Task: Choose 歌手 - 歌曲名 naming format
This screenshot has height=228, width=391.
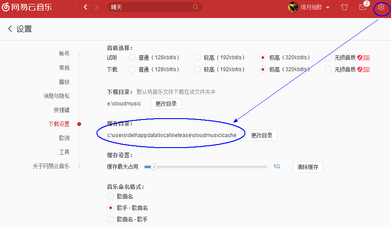Action: pyautogui.click(x=111, y=208)
